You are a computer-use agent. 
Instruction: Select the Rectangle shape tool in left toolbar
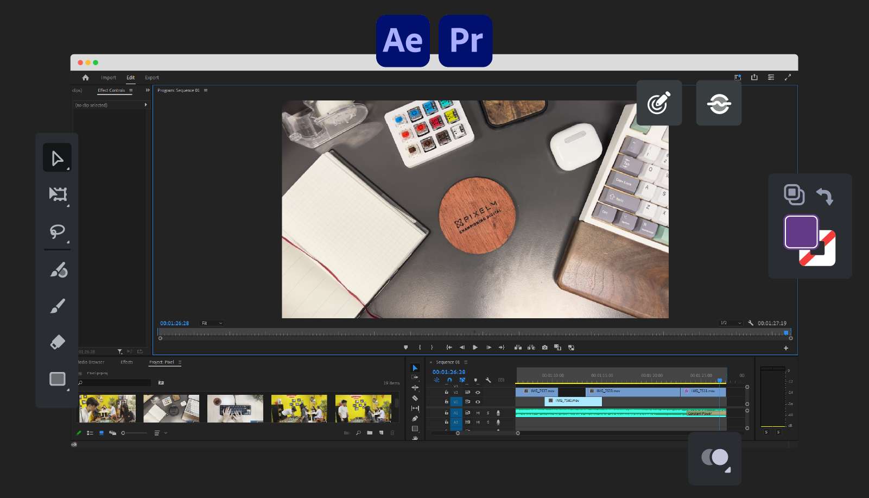58,379
